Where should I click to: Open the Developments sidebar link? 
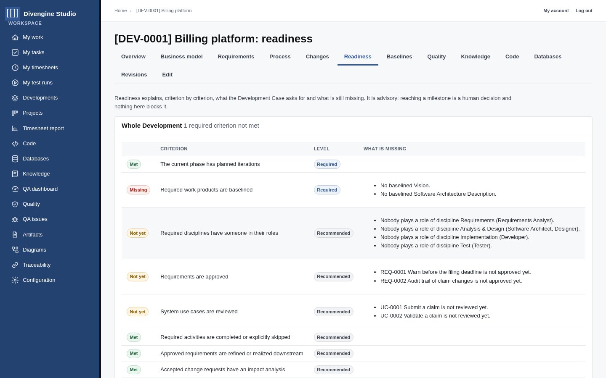[50, 98]
